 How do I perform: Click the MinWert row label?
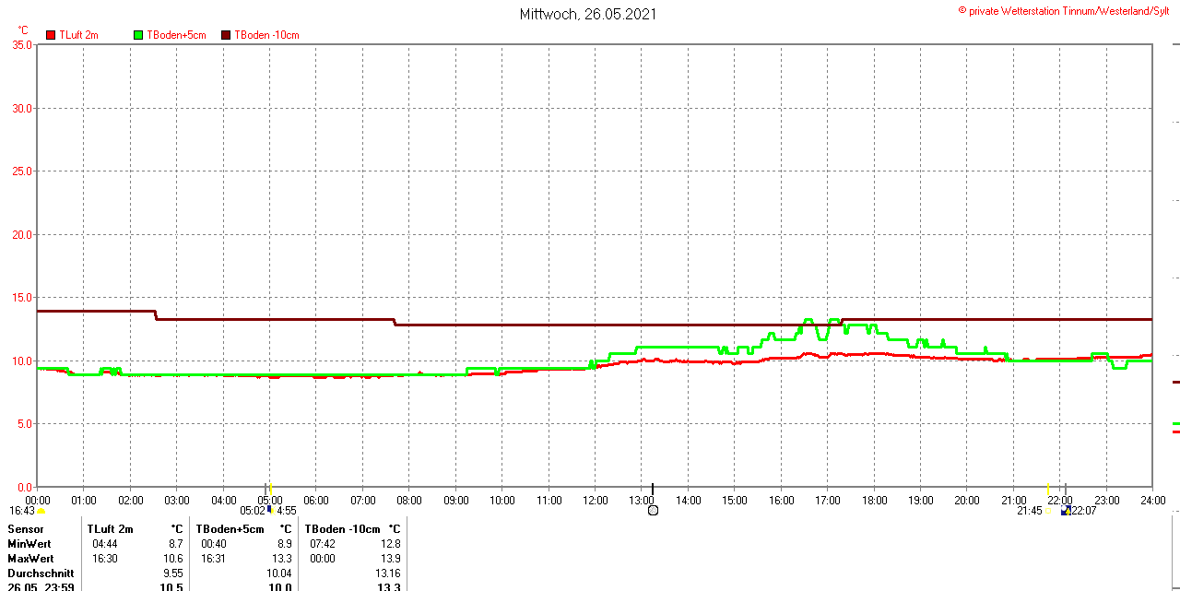point(30,544)
